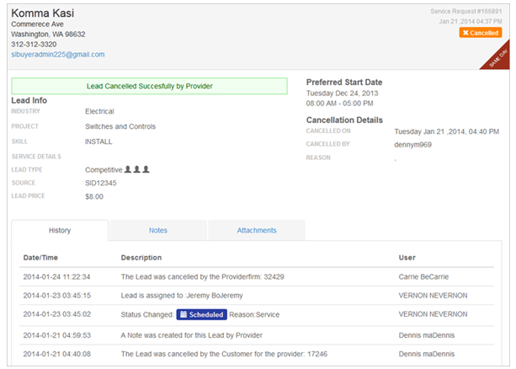Screen dimensions: 516x369
Task: Click the Date/Time column header
Action: (x=41, y=257)
